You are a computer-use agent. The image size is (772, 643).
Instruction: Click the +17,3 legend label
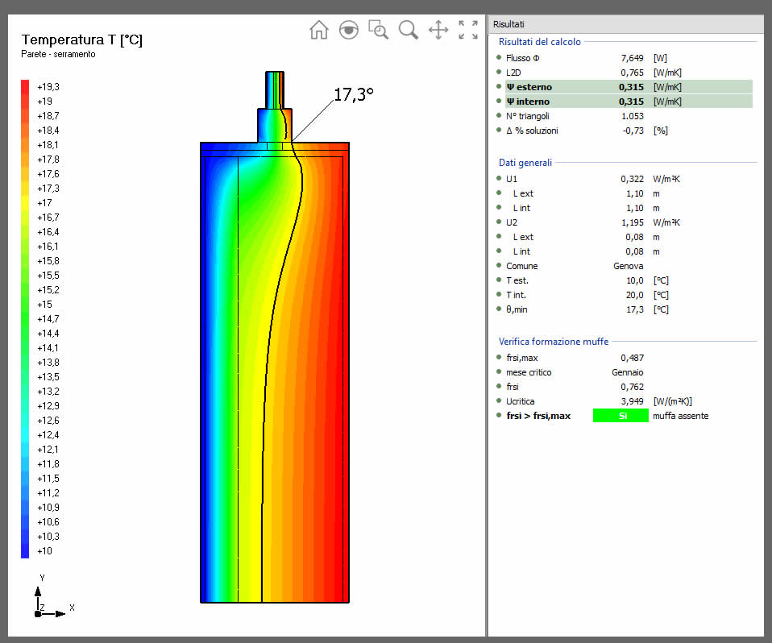pyautogui.click(x=48, y=189)
